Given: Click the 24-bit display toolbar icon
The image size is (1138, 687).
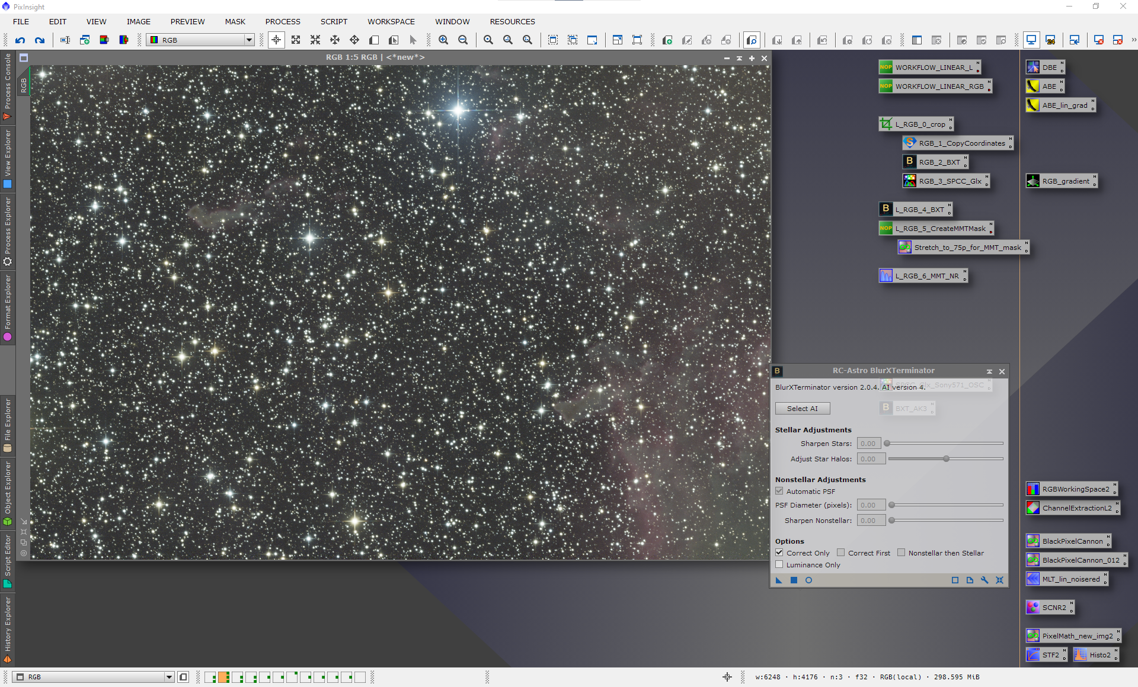Looking at the screenshot, I should (x=1050, y=40).
